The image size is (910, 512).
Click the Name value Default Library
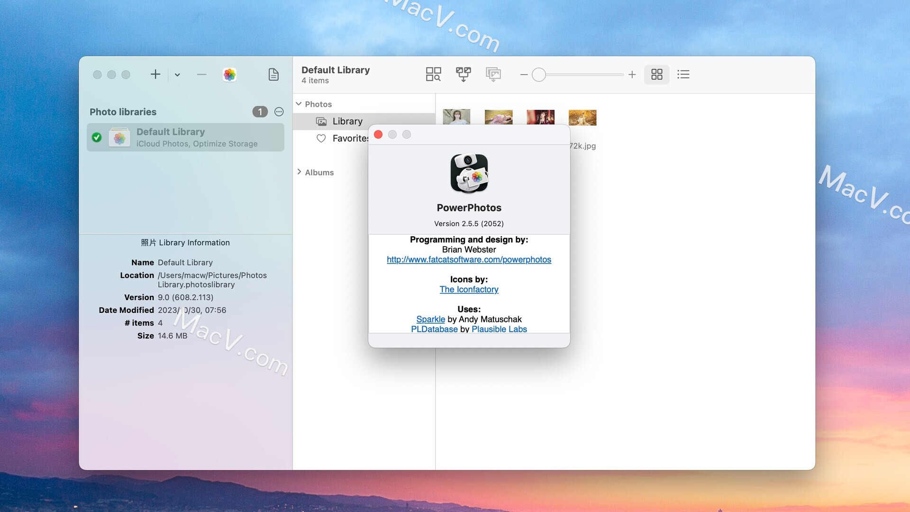tap(185, 263)
